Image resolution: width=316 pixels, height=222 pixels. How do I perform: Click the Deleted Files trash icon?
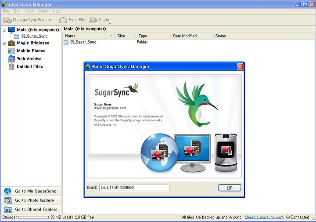click(x=11, y=67)
